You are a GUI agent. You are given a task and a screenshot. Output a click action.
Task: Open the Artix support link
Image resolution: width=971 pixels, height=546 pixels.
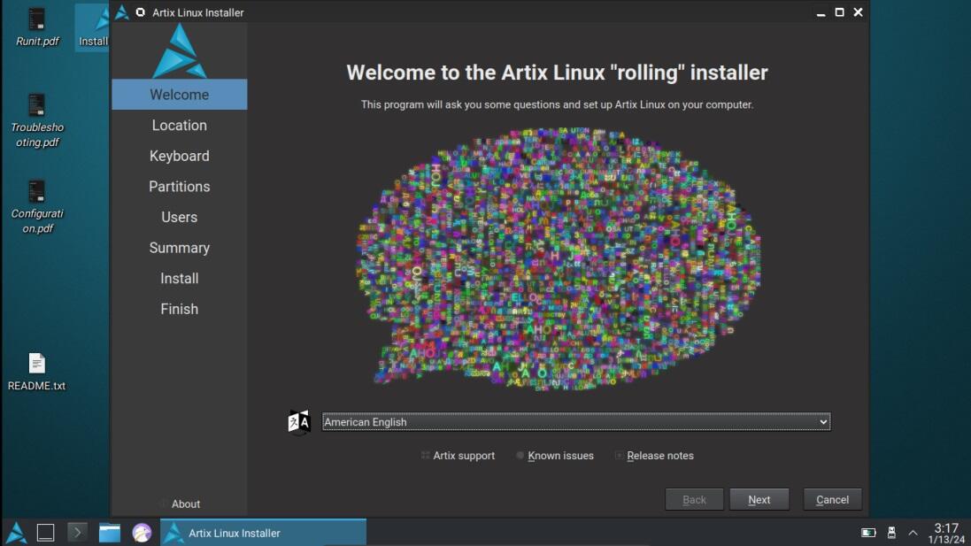click(x=458, y=456)
